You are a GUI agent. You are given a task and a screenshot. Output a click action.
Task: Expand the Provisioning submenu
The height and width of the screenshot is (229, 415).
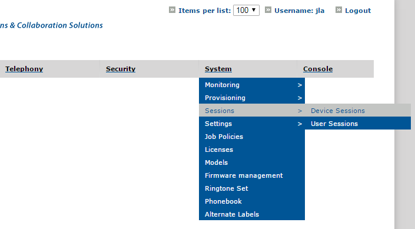coord(252,98)
